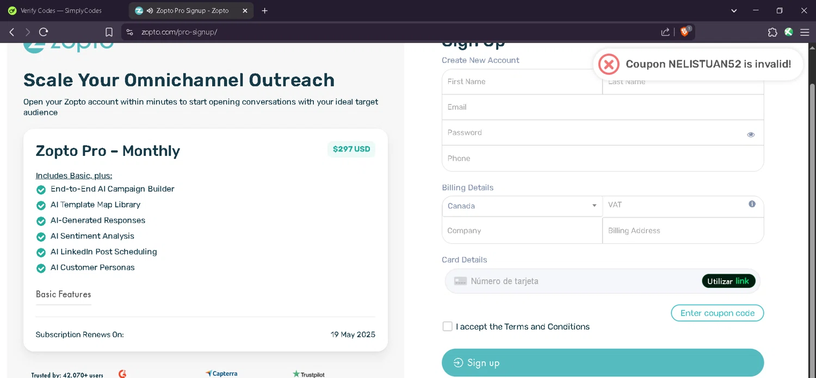
Task: Click the browser back arrow
Action: [11, 32]
